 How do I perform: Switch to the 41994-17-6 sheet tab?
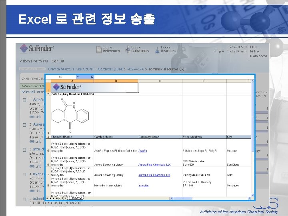(76, 198)
